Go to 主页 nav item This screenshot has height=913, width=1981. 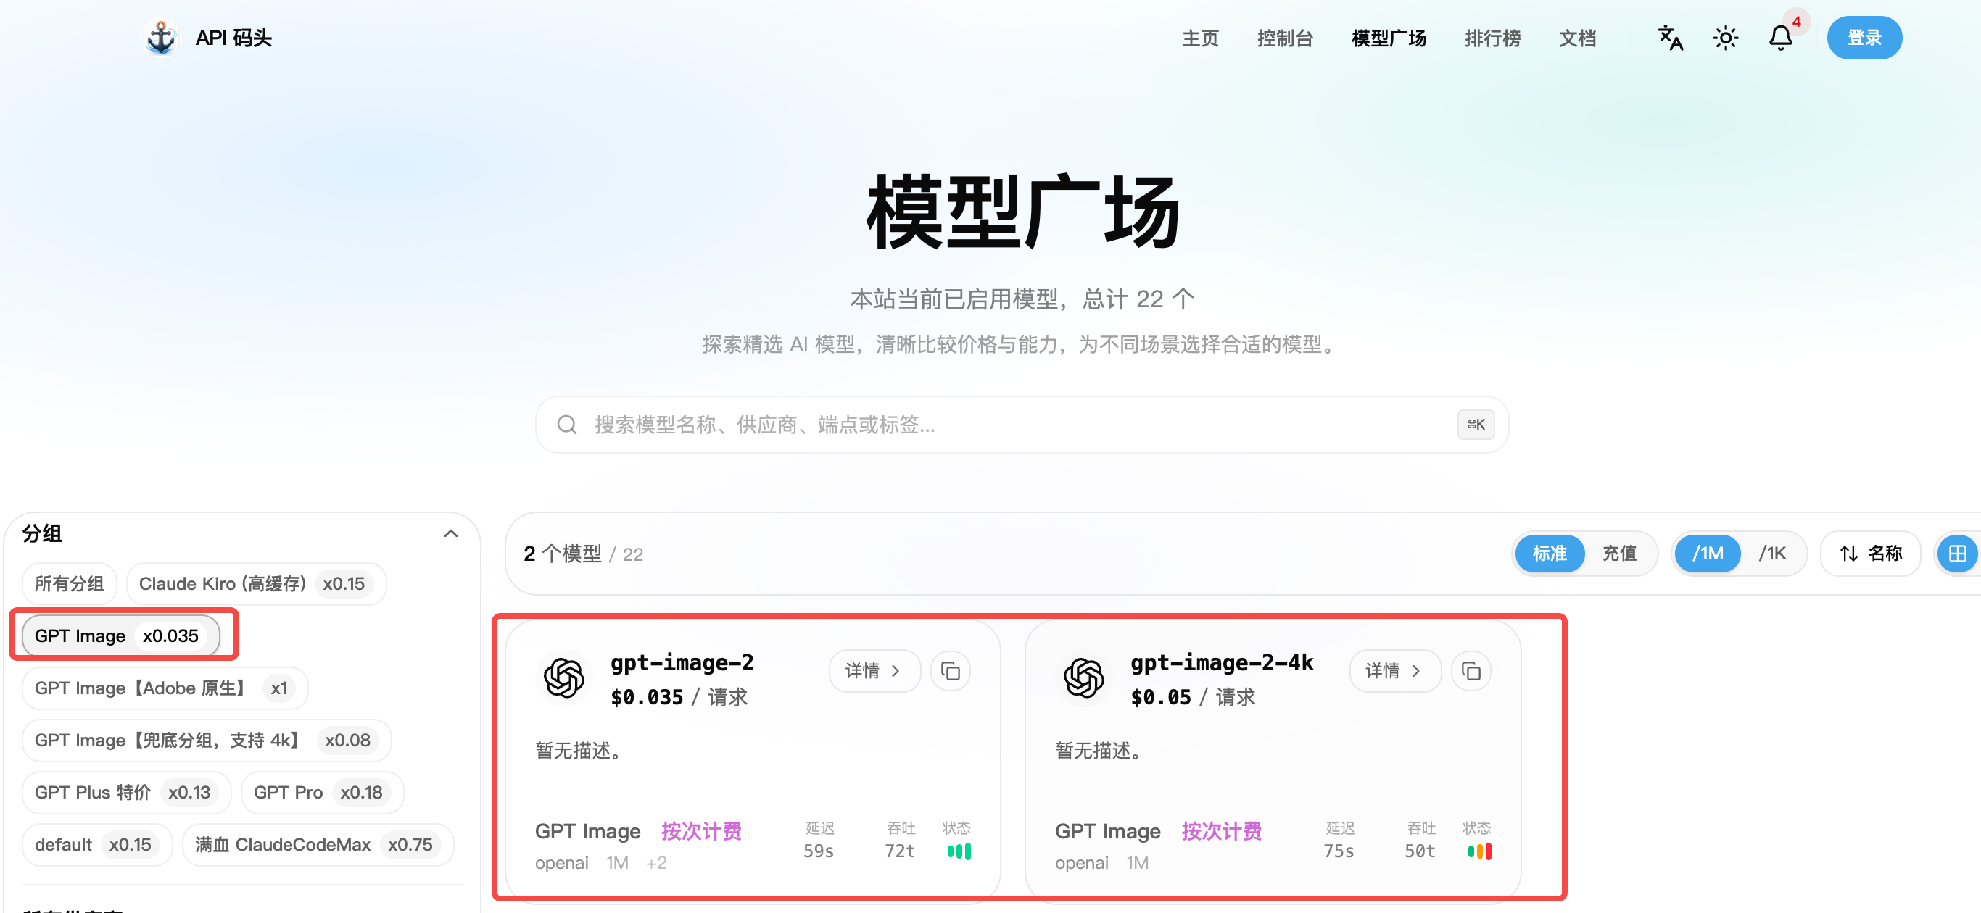[x=1199, y=38]
